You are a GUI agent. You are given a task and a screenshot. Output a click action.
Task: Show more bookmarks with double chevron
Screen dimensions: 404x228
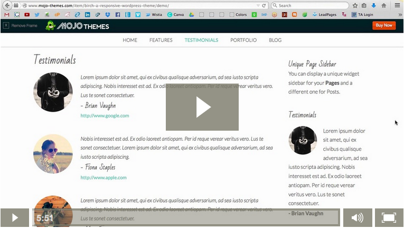click(x=400, y=15)
